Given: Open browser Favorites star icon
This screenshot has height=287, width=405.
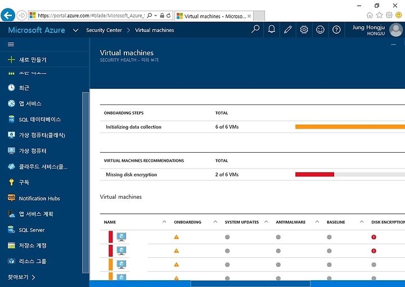Looking at the screenshot, I should click(x=379, y=15).
